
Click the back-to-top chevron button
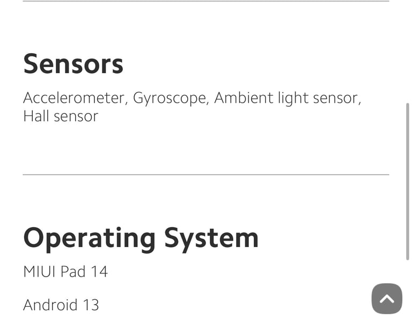(387, 299)
